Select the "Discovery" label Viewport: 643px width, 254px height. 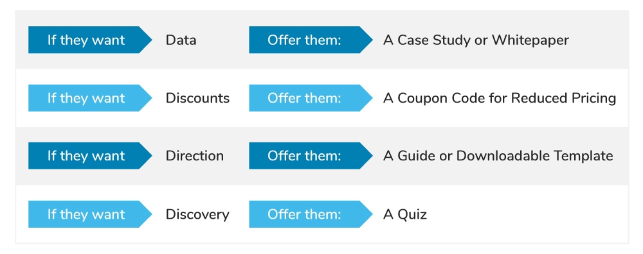point(197,215)
